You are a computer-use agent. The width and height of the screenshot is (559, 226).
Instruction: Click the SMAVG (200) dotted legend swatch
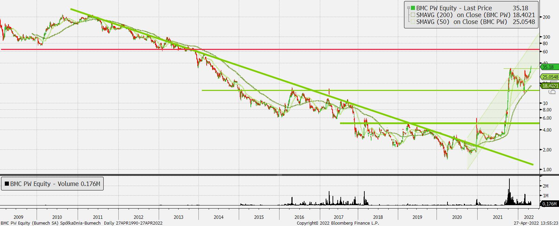click(x=413, y=15)
